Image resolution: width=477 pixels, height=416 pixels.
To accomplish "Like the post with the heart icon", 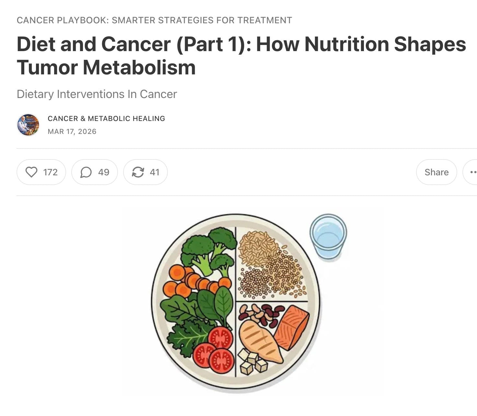I will tap(41, 172).
